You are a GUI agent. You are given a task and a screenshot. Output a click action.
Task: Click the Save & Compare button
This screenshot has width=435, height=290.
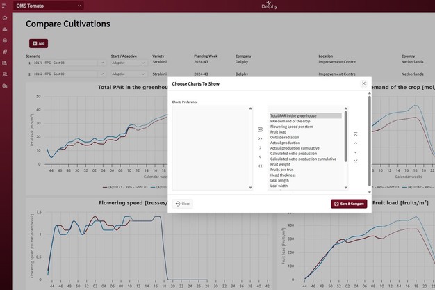[x=349, y=204]
